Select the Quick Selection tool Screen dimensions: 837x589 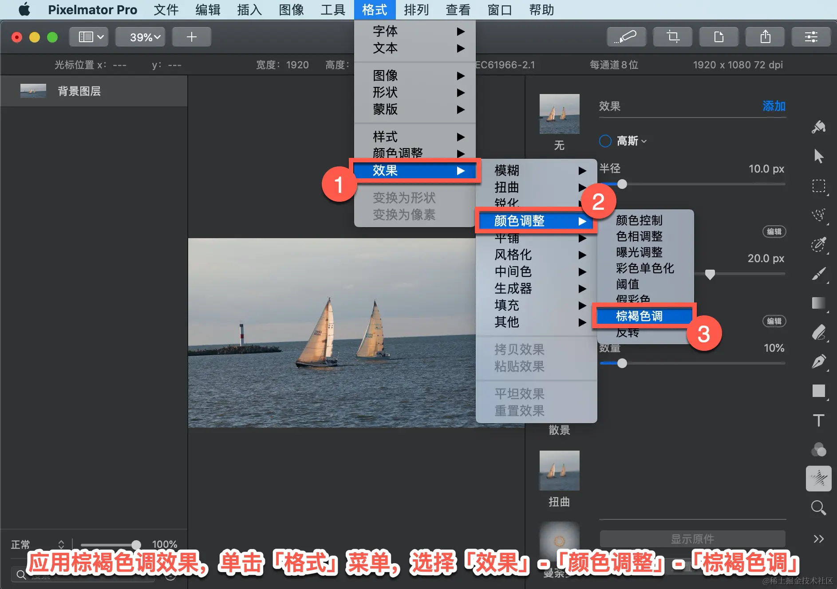click(818, 215)
